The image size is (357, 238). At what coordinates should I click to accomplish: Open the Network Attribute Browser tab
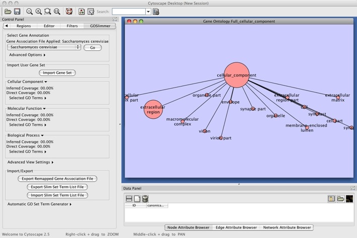tap(287, 227)
